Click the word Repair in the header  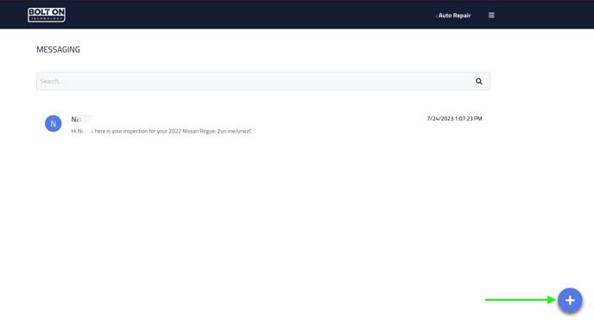462,16
